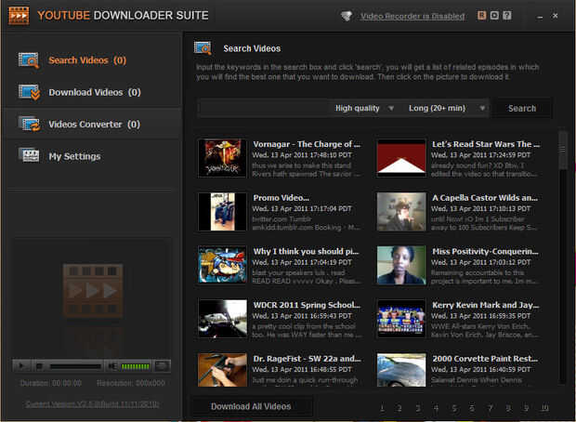
Task: Click the Videos Converter sidebar icon
Action: coord(29,124)
